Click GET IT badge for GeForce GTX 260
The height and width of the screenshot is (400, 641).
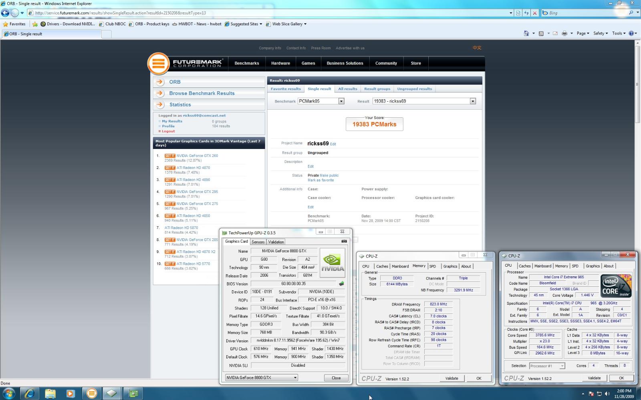click(170, 156)
